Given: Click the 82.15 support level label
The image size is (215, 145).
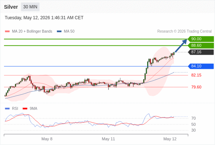Looking at the screenshot, I should 196,75.
